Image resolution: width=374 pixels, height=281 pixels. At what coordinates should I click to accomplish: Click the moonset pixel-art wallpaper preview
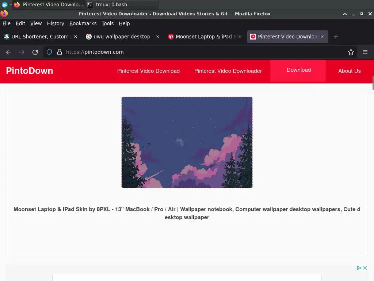pos(187,142)
